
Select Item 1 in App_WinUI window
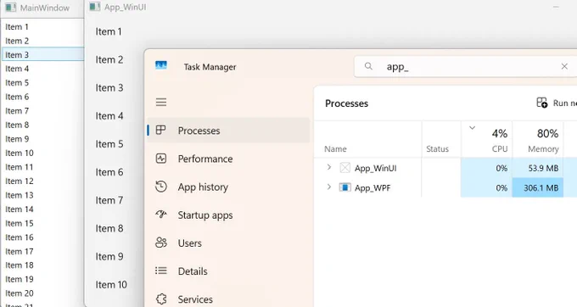click(109, 32)
